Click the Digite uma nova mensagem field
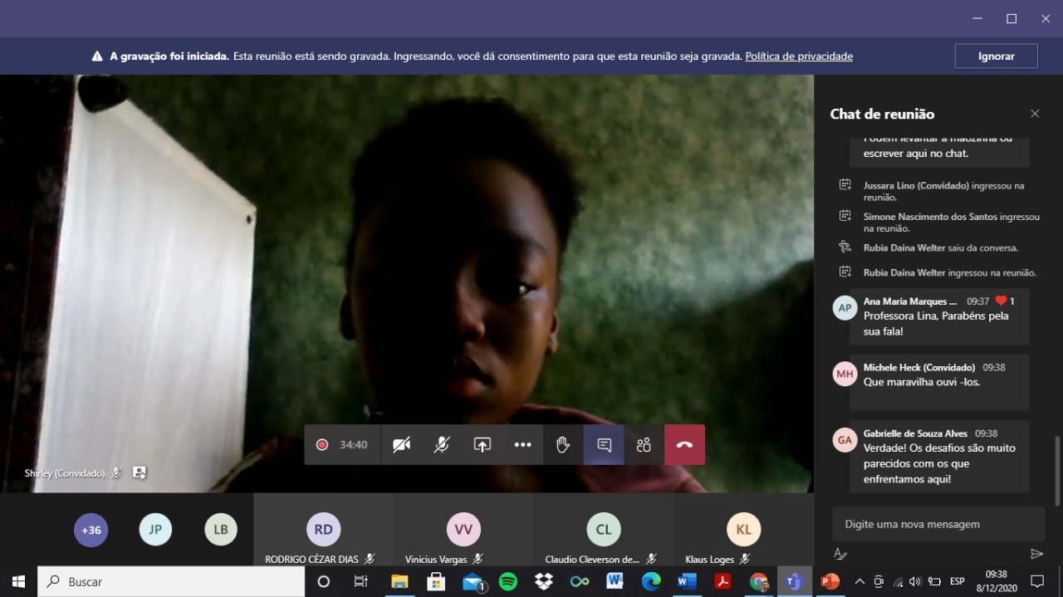The image size is (1063, 597). tap(938, 524)
